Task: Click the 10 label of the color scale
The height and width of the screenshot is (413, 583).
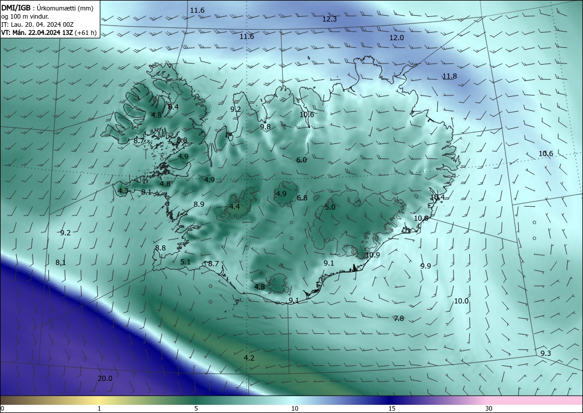Action: [x=295, y=409]
